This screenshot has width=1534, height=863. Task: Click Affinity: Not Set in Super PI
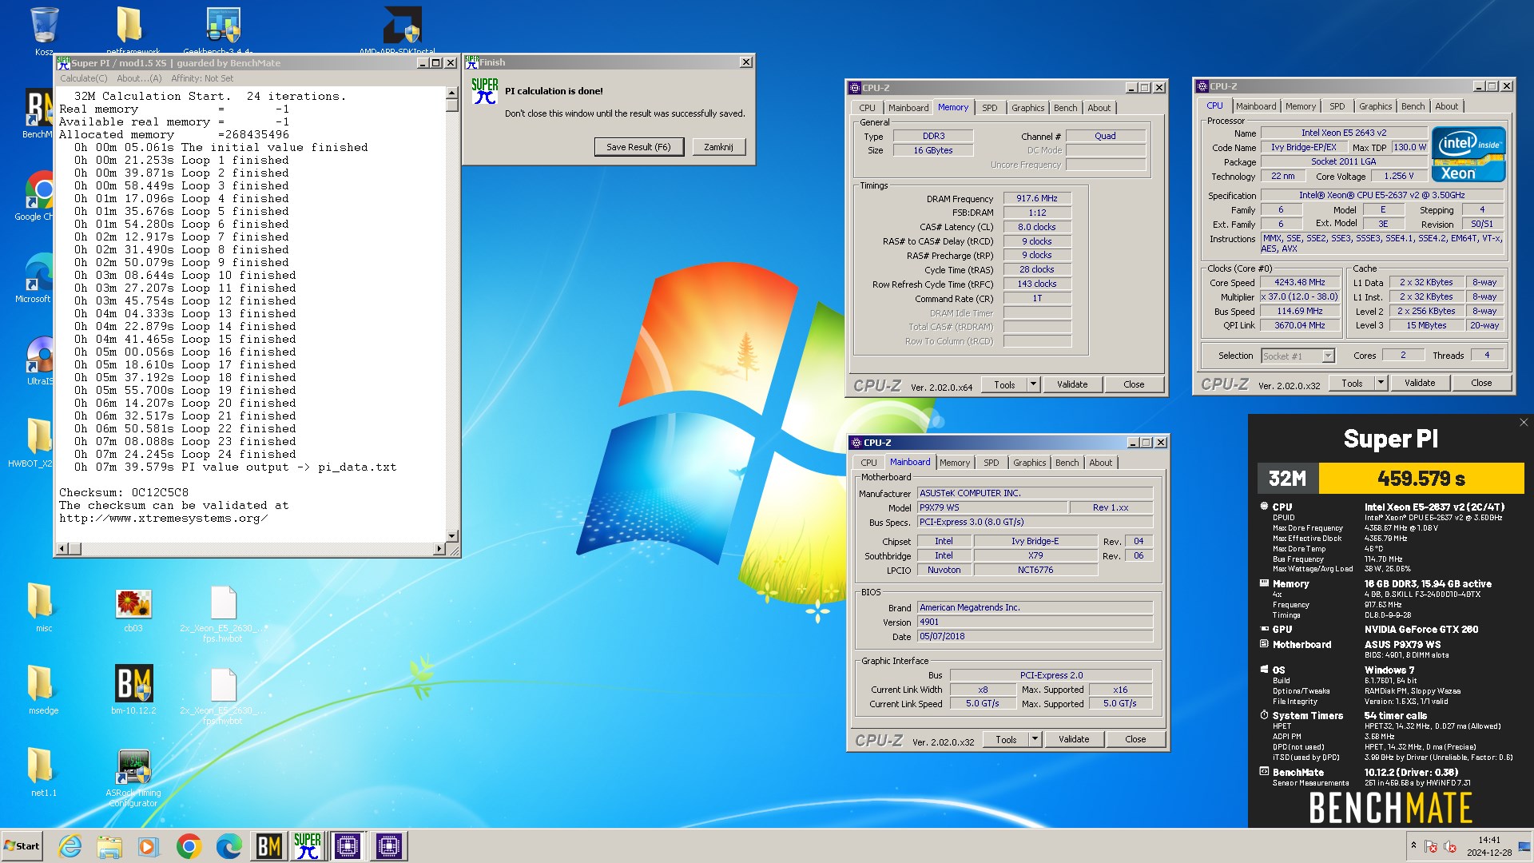click(x=202, y=78)
